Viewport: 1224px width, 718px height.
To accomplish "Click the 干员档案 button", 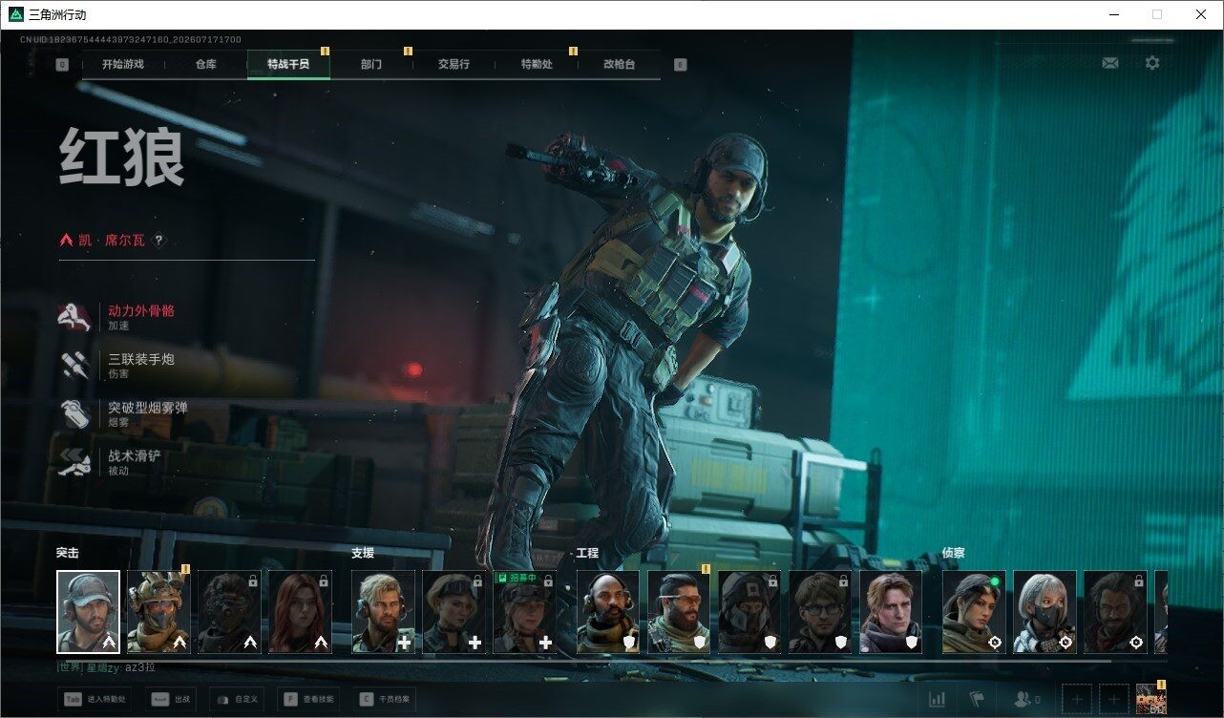I will tap(386, 700).
